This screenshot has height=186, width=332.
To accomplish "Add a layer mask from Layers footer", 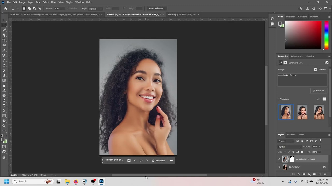I will click(x=304, y=174).
